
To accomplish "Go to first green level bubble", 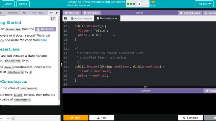I will point(128,4).
